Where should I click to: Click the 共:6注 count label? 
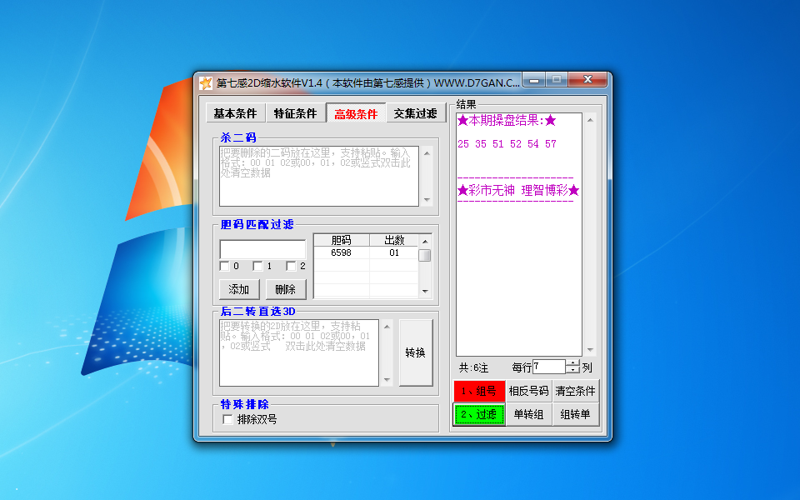[x=473, y=367]
